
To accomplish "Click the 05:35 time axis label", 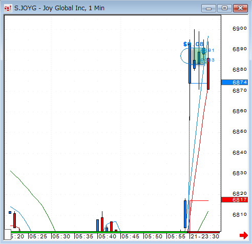I will click(x=84, y=236).
